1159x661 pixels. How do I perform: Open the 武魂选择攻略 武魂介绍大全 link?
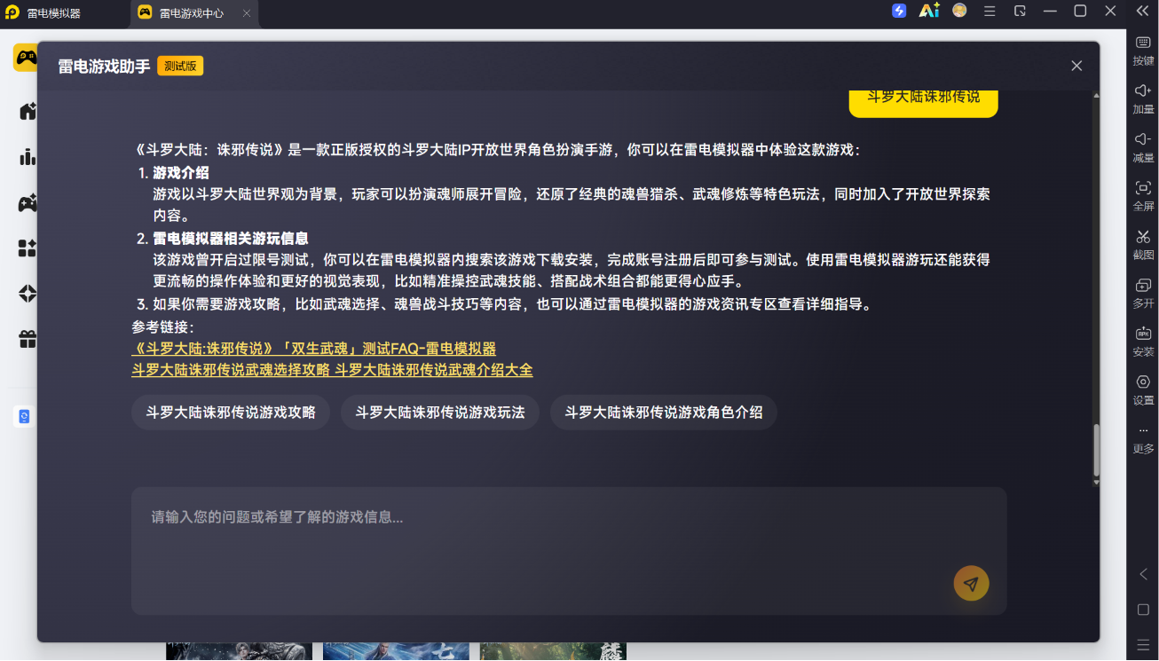click(x=332, y=369)
